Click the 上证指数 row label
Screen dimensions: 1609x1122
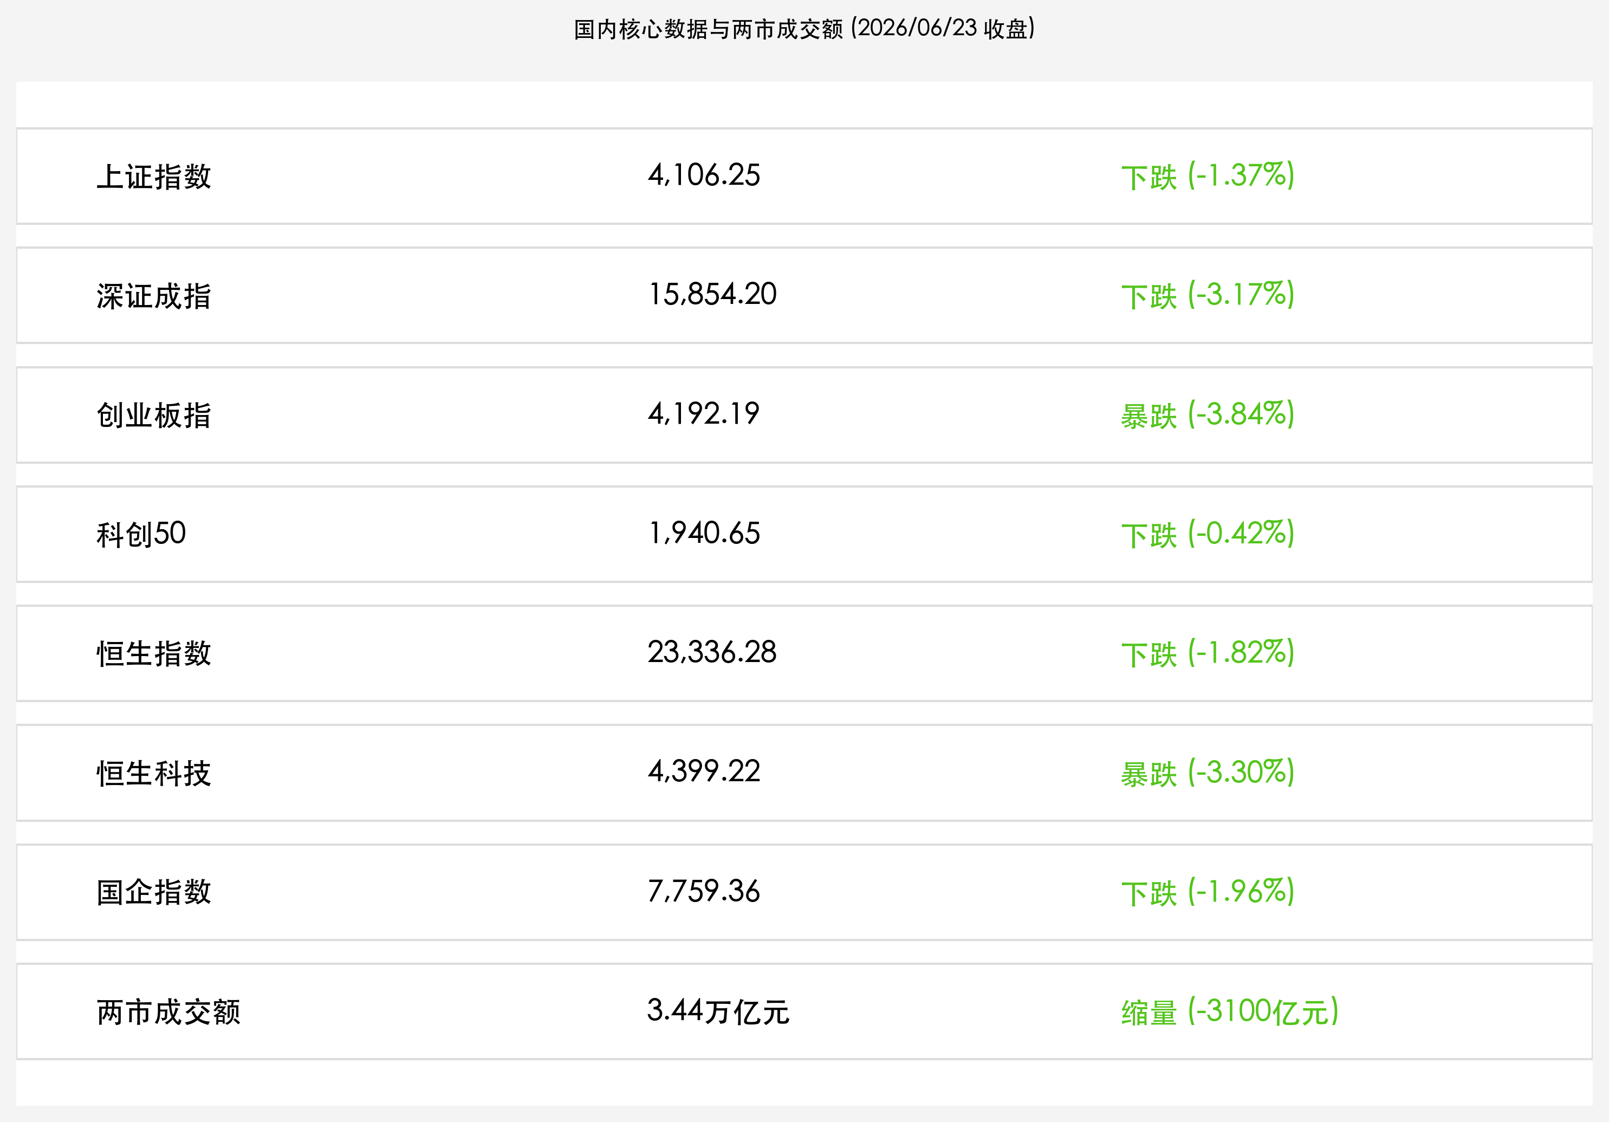153,177
